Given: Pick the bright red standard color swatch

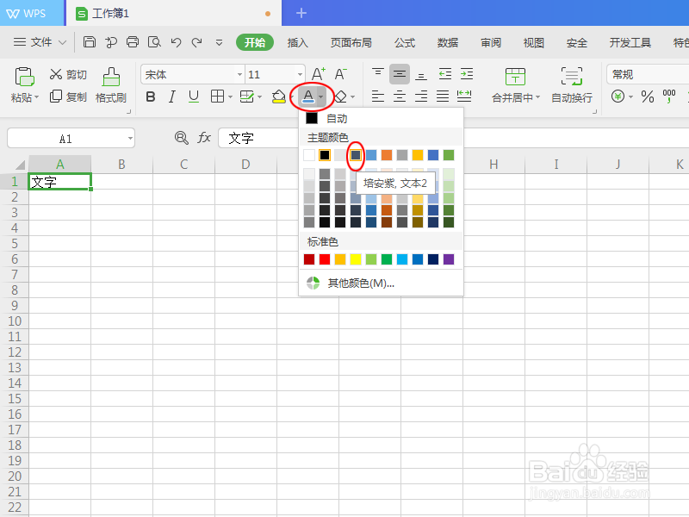Looking at the screenshot, I should click(325, 259).
